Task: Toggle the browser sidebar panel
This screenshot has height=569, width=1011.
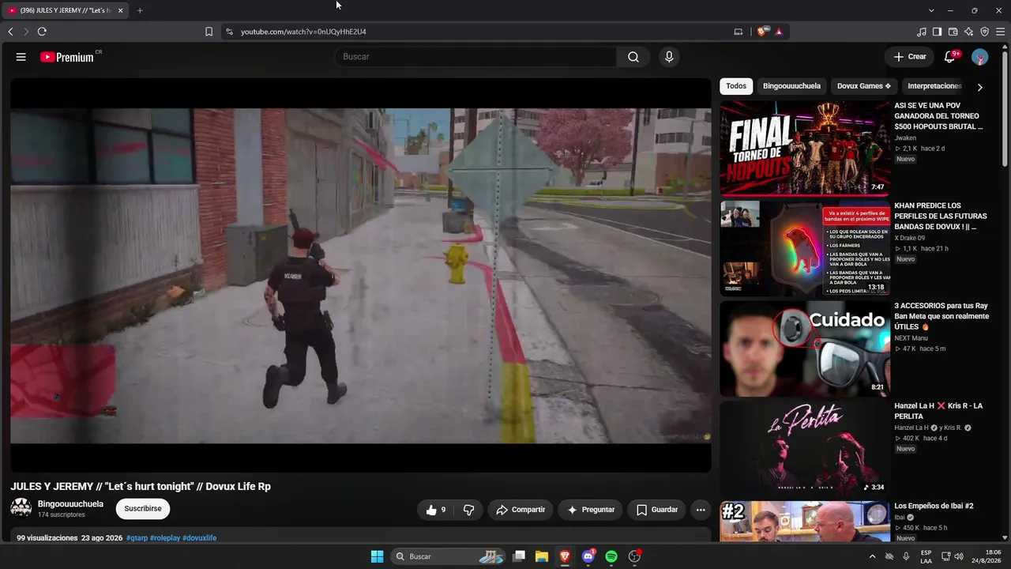Action: [937, 32]
